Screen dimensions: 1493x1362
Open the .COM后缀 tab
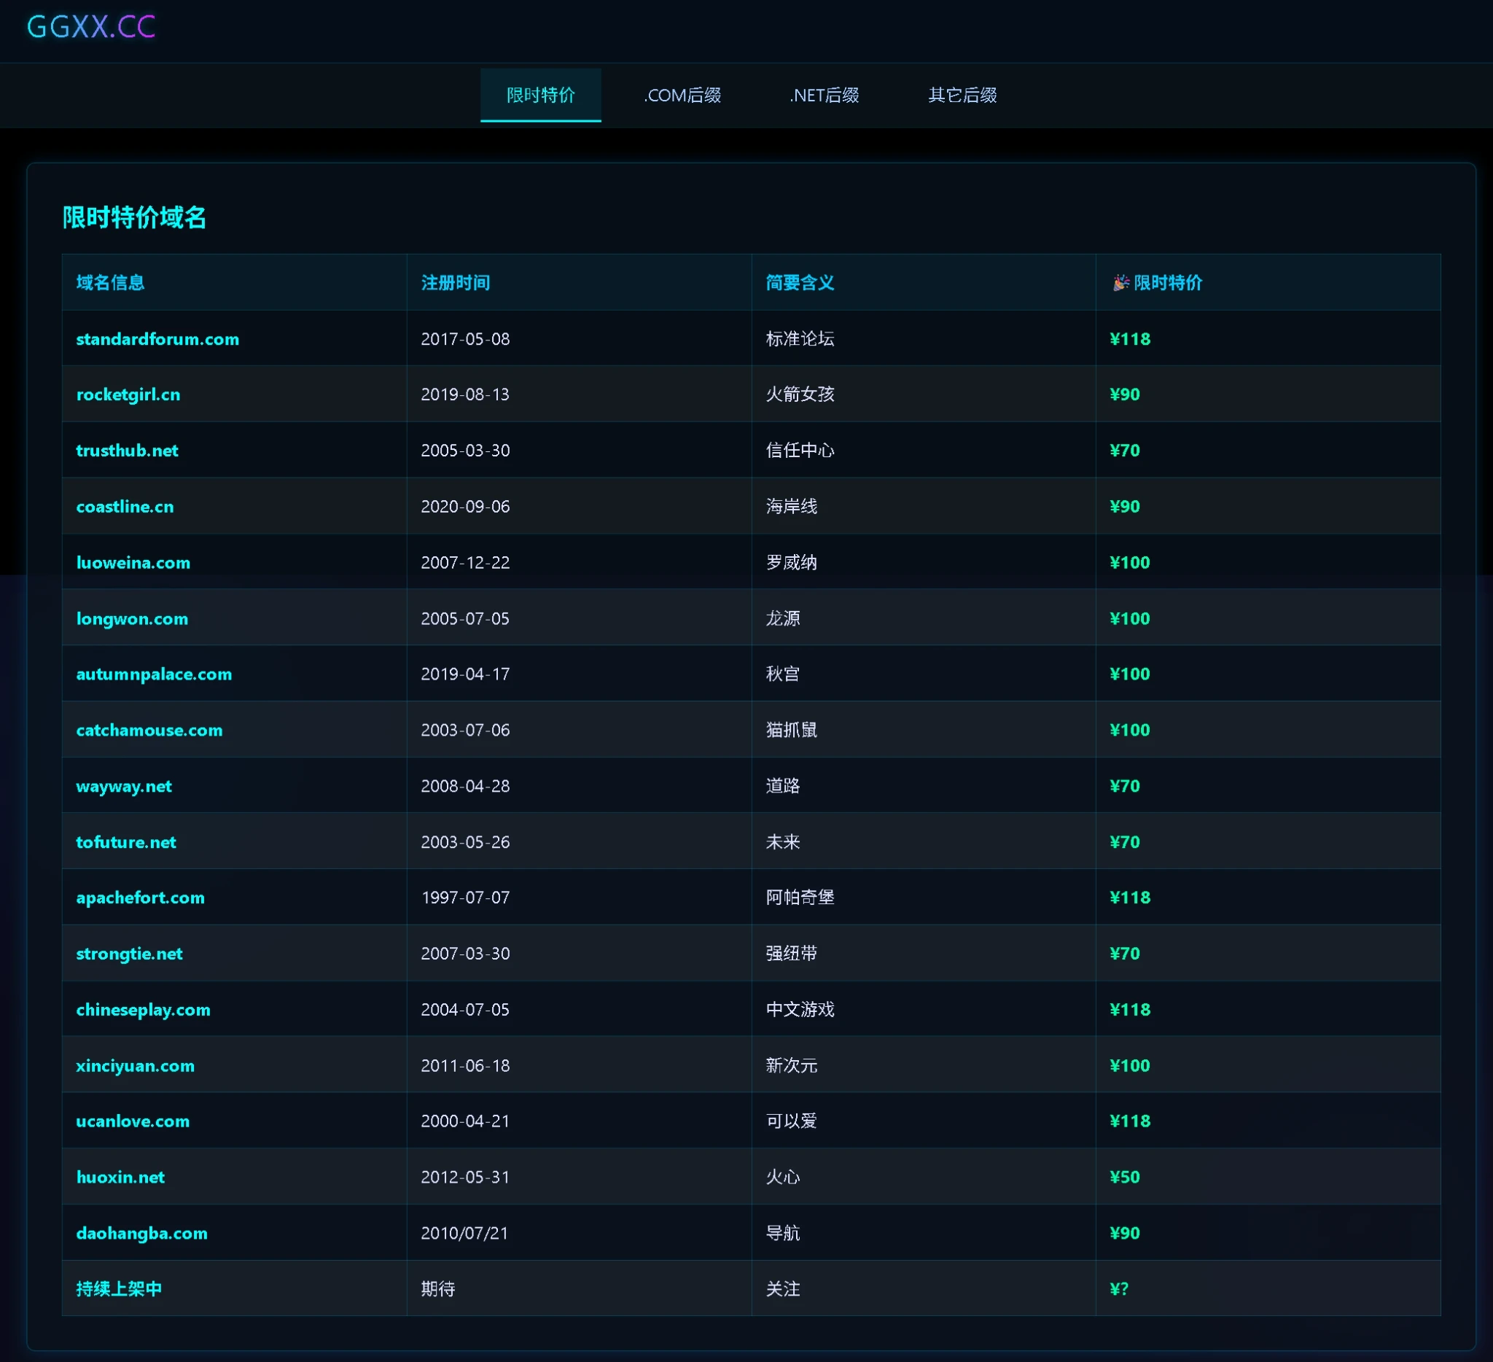tap(682, 95)
